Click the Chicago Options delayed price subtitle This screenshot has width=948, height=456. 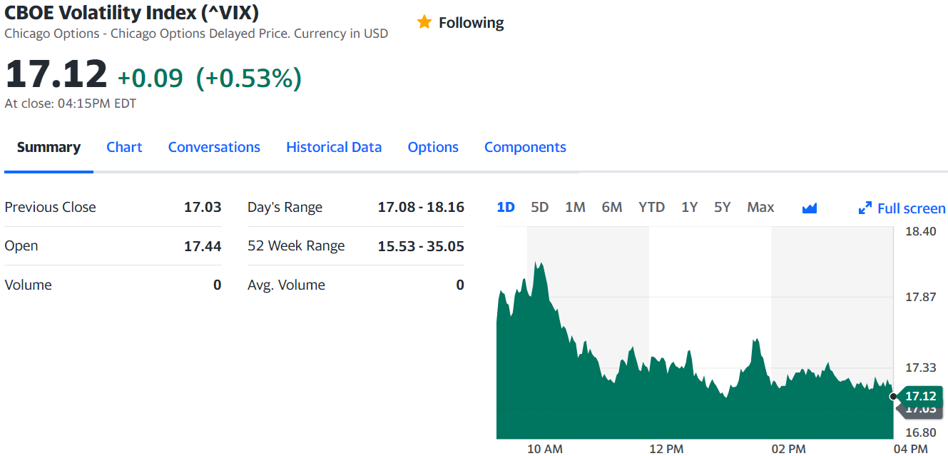[196, 34]
